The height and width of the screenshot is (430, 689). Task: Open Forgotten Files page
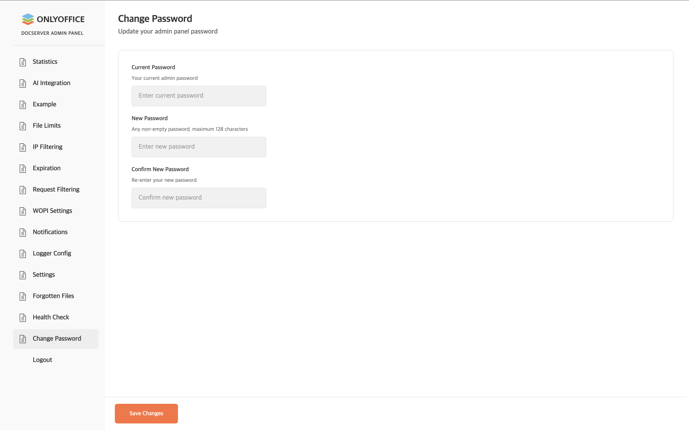tap(53, 296)
